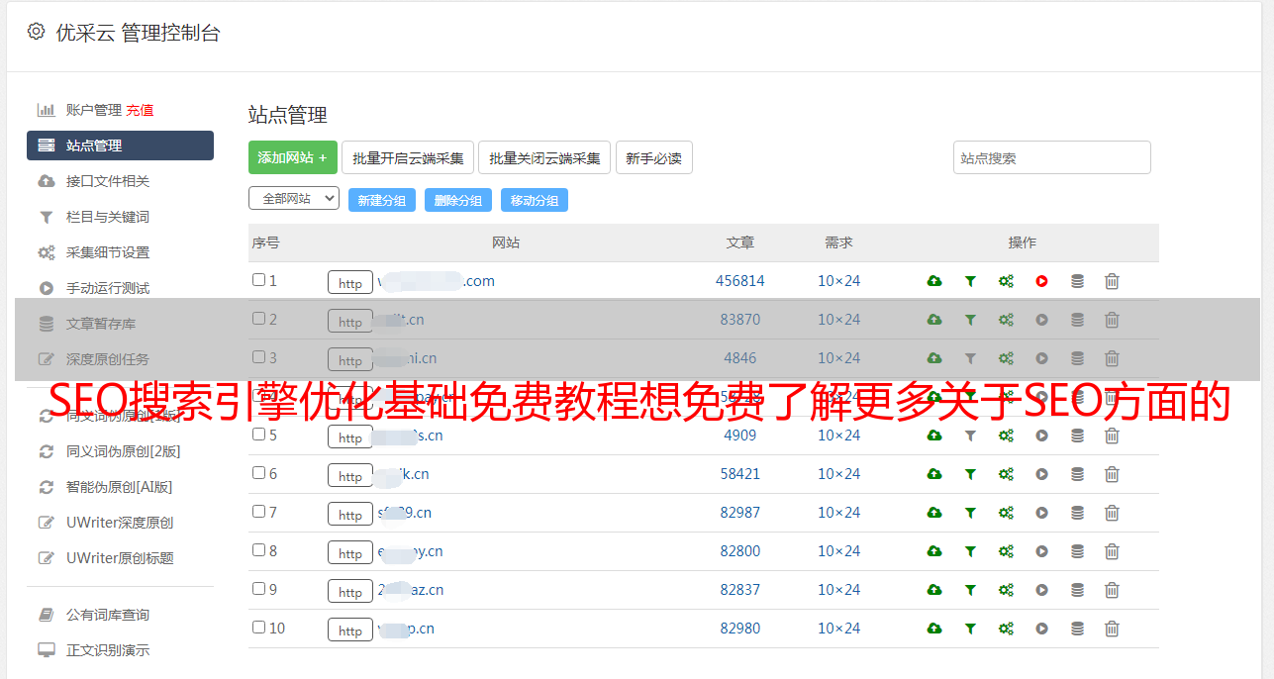1274x679 pixels.
Task: Open UWriter深度原创 sidebar item
Action: tap(120, 523)
